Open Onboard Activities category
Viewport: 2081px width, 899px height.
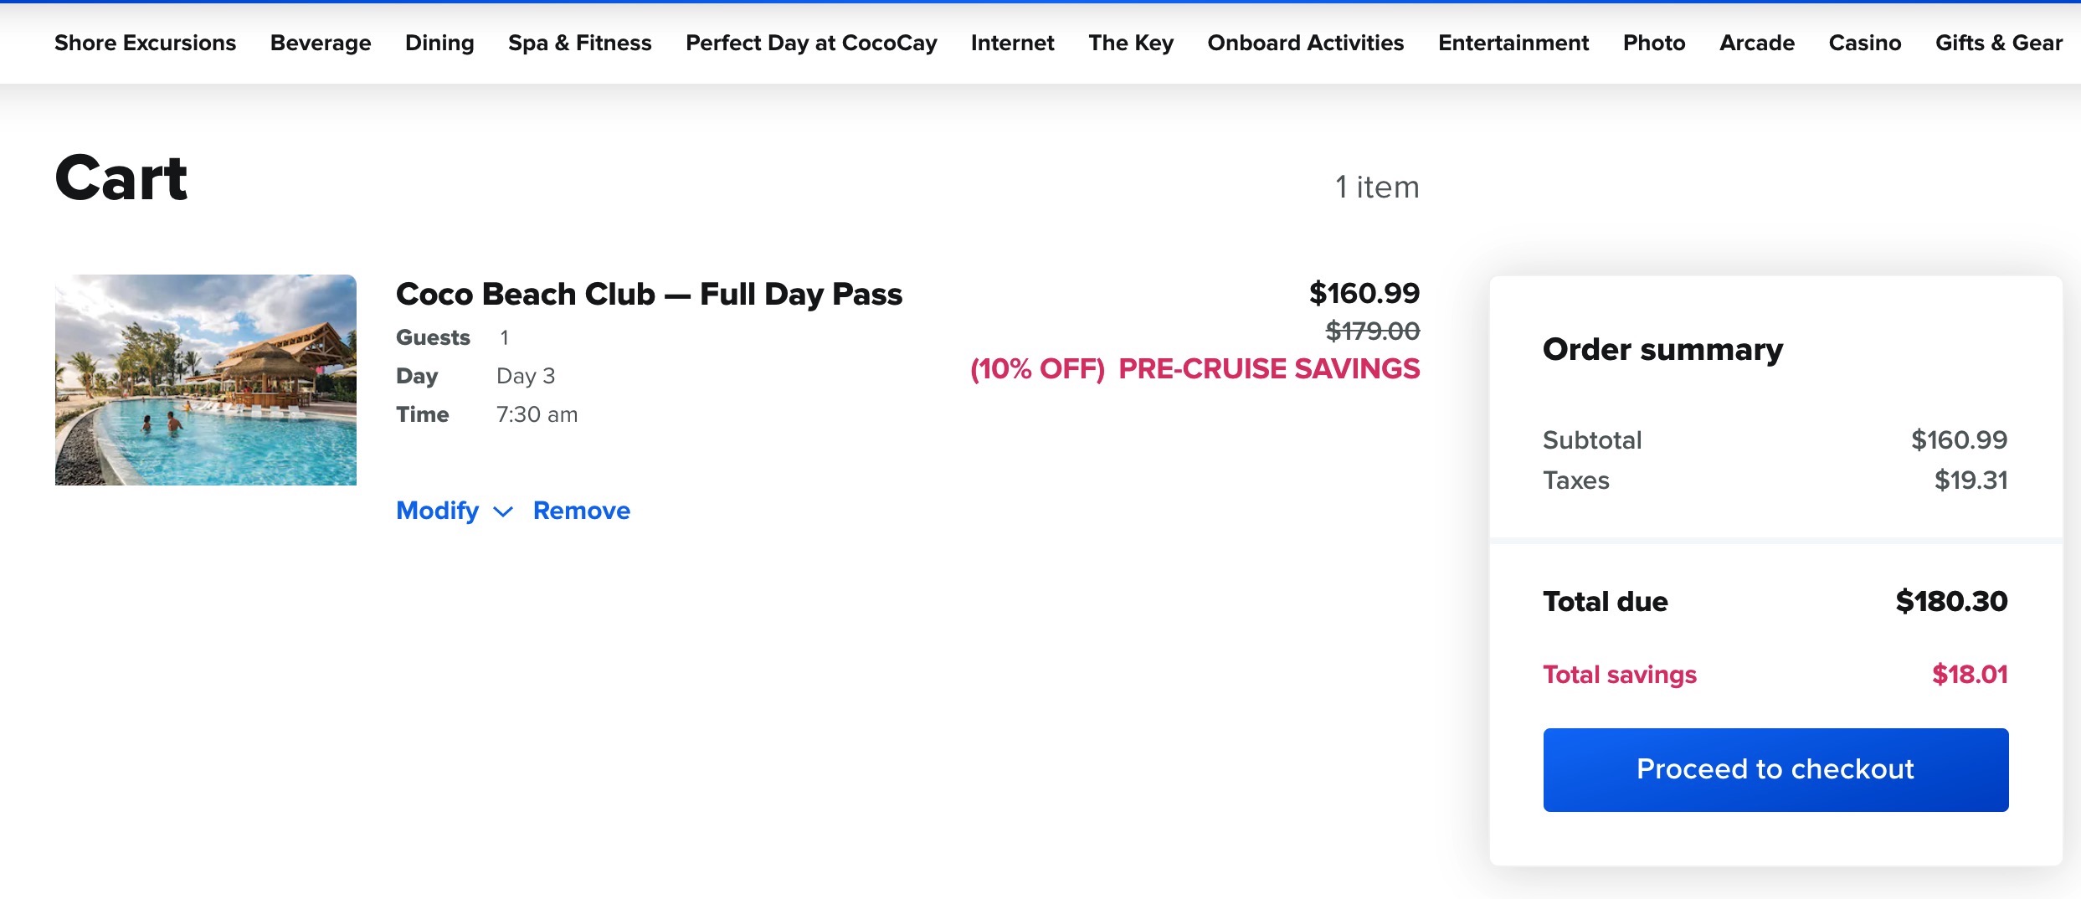pos(1306,43)
